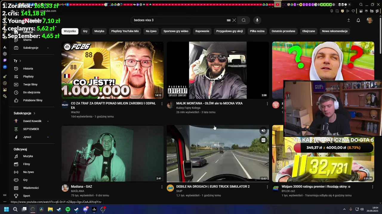The height and width of the screenshot is (214, 382).
Task: Open browser tab search magnifier
Action: [361, 4]
